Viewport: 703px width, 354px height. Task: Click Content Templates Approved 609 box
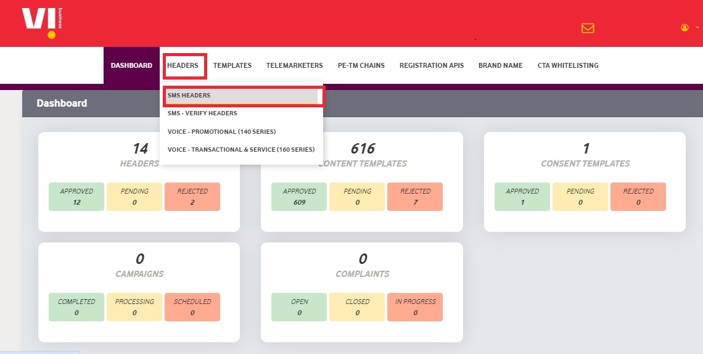299,197
